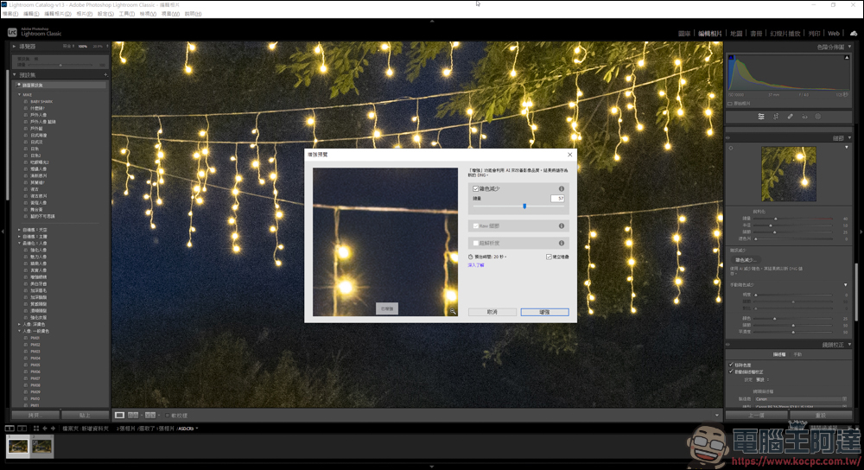Toggle the 啟動描述檔校正 checkbox
The height and width of the screenshot is (470, 864).
pos(731,372)
